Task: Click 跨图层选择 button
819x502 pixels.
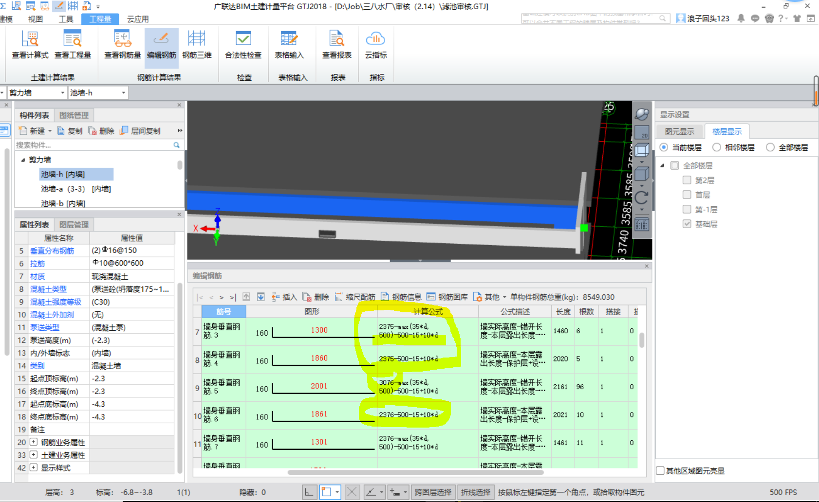Action: click(433, 492)
